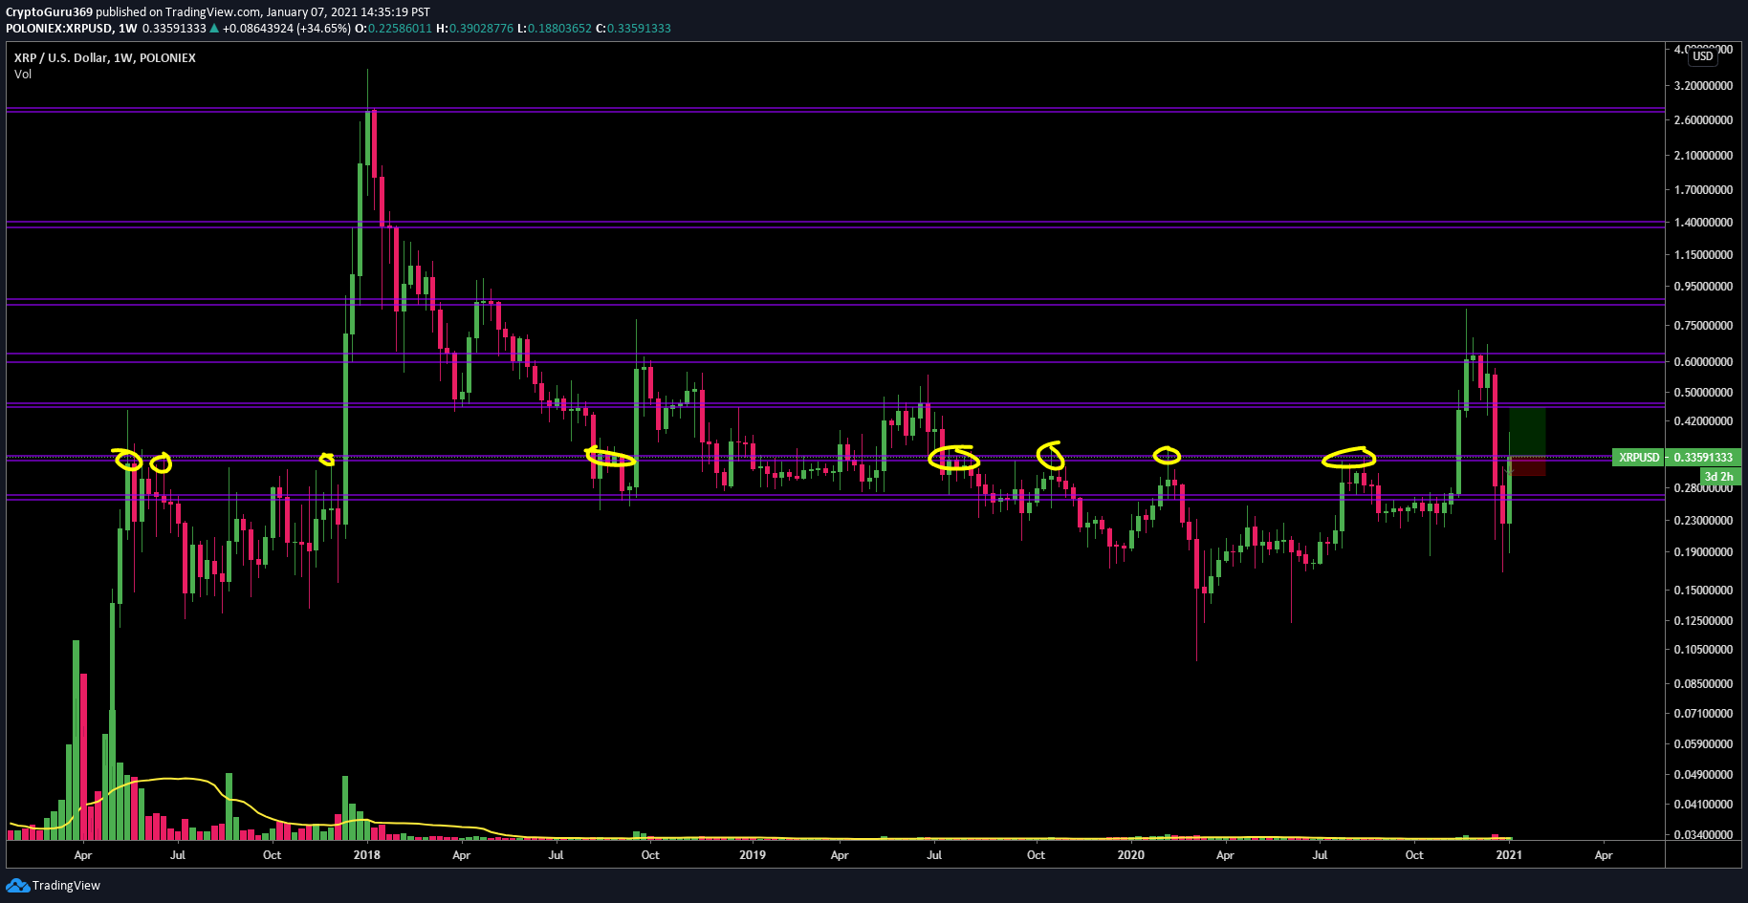The width and height of the screenshot is (1748, 903).
Task: Click the 0.75000000 price axis label
Action: [1703, 326]
